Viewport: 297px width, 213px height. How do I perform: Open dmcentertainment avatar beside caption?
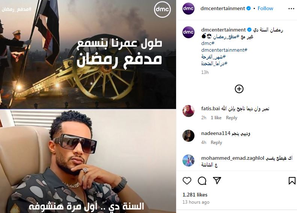click(x=188, y=32)
